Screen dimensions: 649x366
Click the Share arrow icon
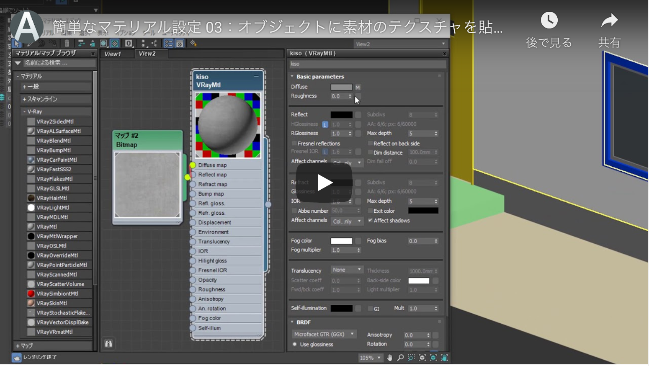pyautogui.click(x=609, y=20)
